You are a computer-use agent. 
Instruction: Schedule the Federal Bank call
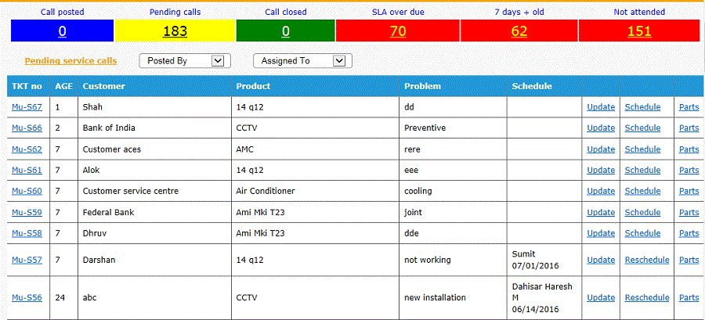point(642,212)
